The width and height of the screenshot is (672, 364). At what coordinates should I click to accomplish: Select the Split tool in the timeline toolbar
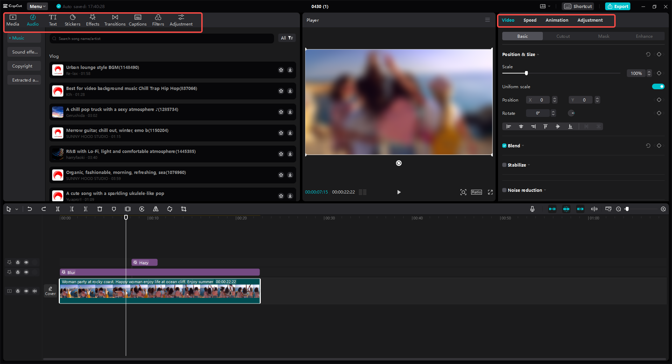(x=58, y=209)
